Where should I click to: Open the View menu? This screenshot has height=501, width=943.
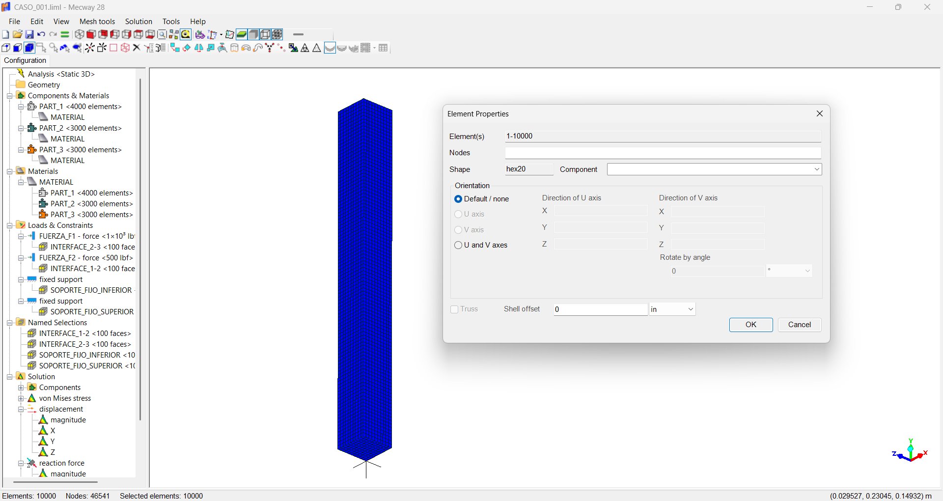pyautogui.click(x=61, y=22)
